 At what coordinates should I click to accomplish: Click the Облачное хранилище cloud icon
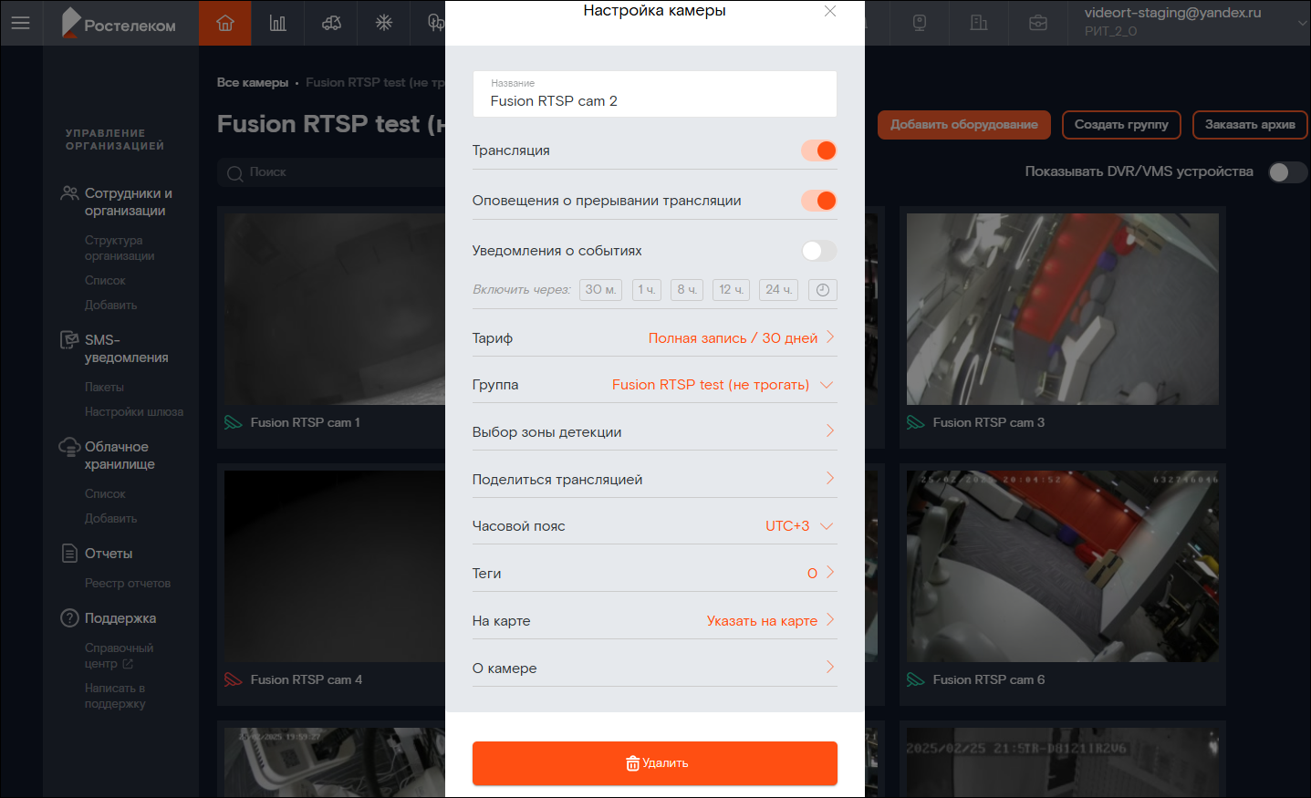click(69, 447)
